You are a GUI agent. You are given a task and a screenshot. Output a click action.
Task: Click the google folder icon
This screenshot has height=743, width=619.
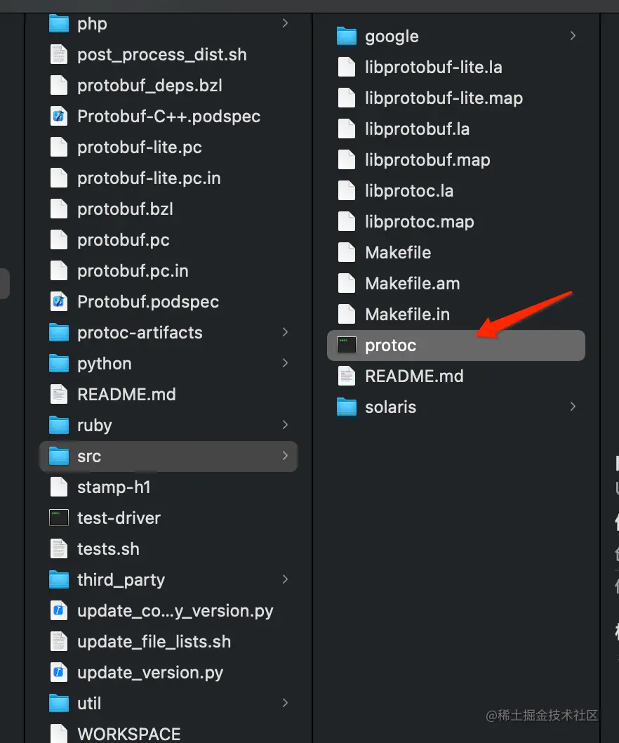tap(347, 36)
